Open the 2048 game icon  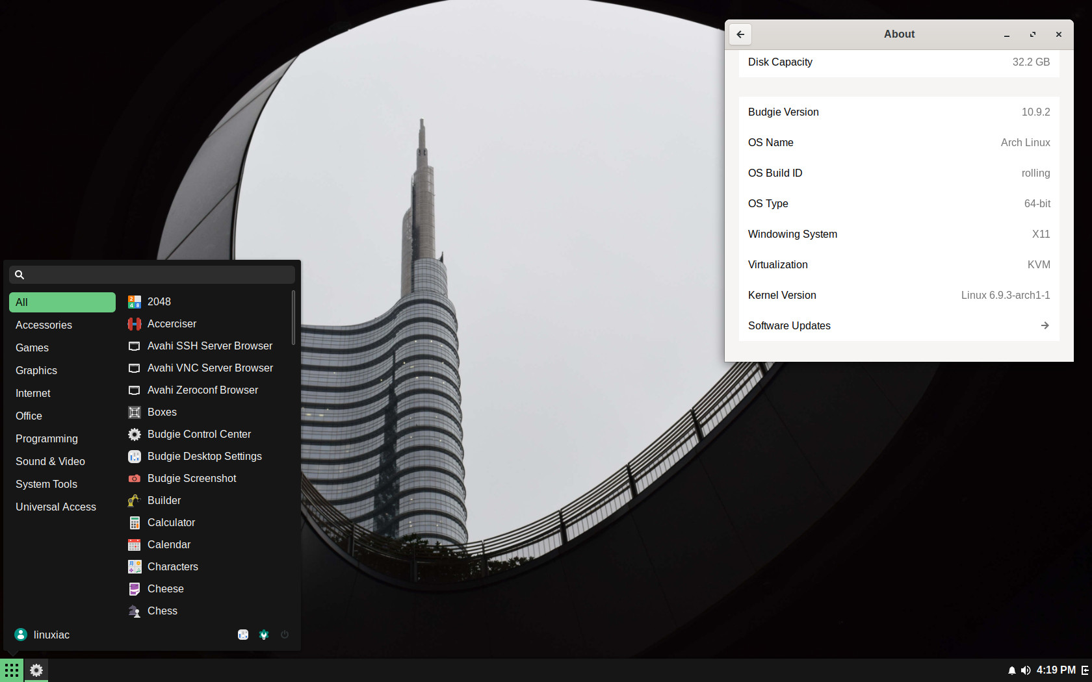[135, 302]
